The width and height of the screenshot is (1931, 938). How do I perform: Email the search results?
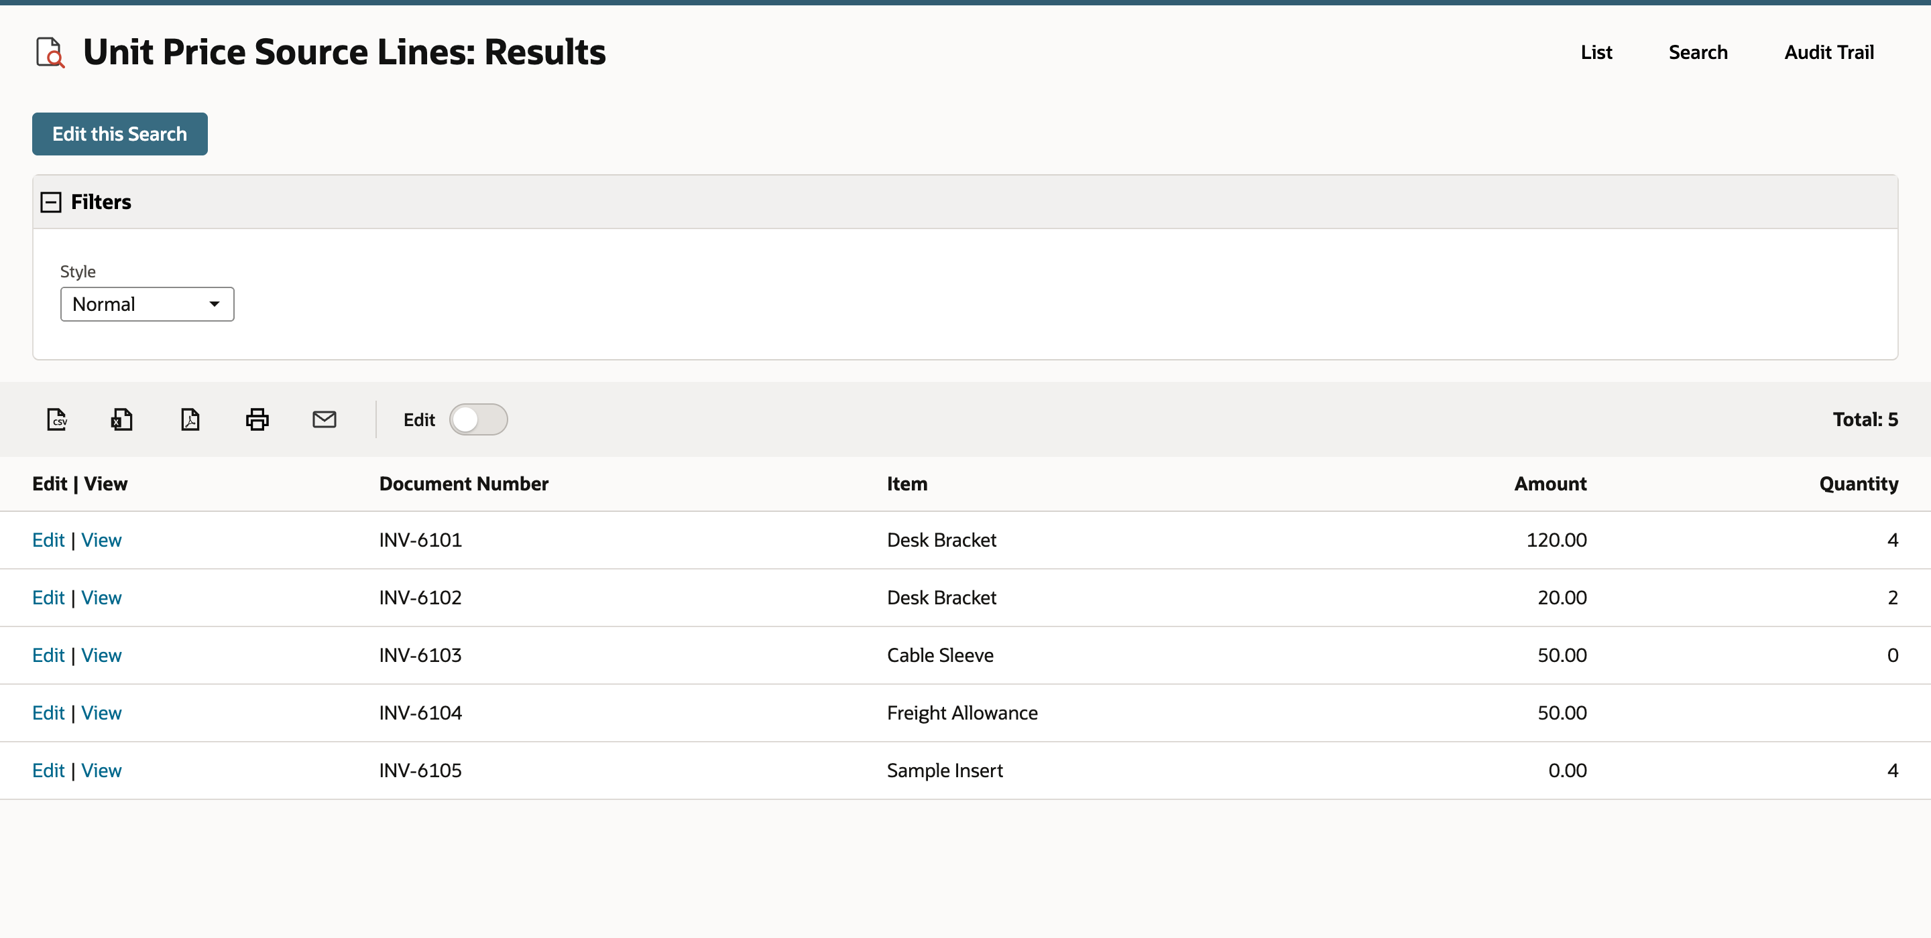(325, 419)
